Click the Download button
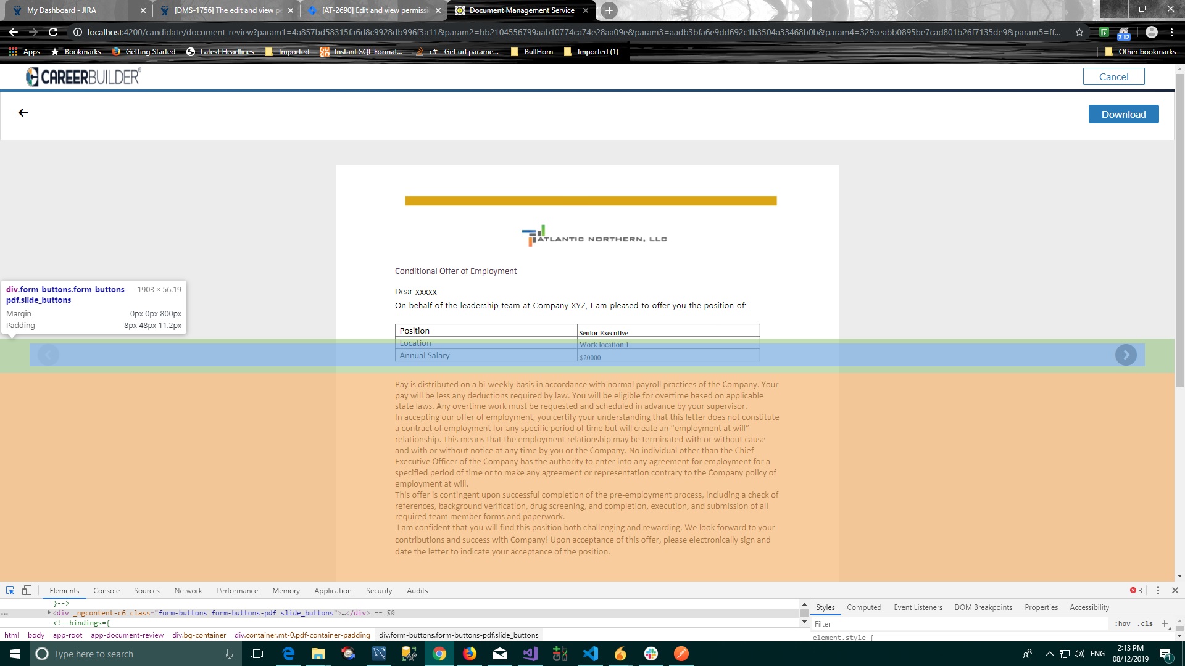Screen dimensions: 1185x666 click(1123, 114)
